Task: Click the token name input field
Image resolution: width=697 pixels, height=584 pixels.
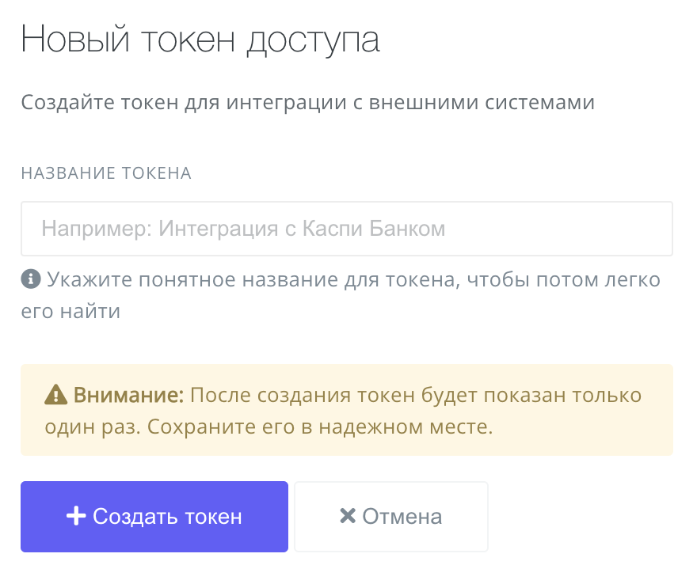Action: (x=347, y=229)
